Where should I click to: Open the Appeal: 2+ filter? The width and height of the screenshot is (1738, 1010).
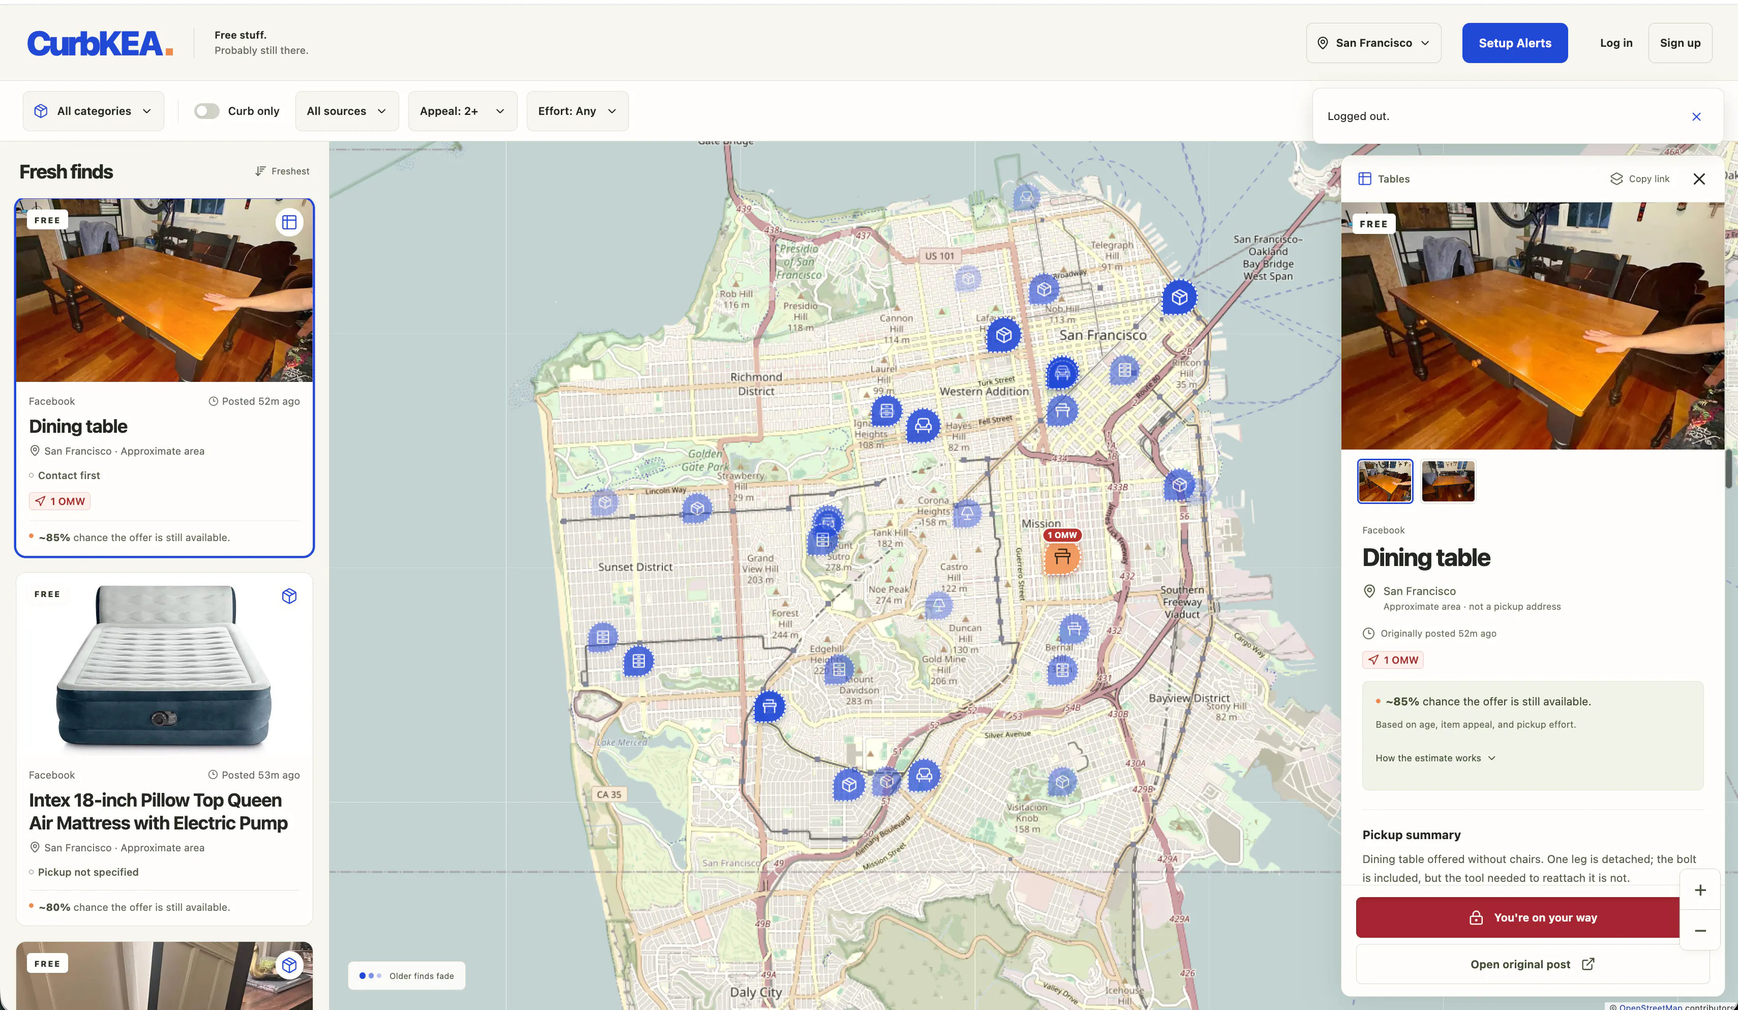[x=462, y=111]
